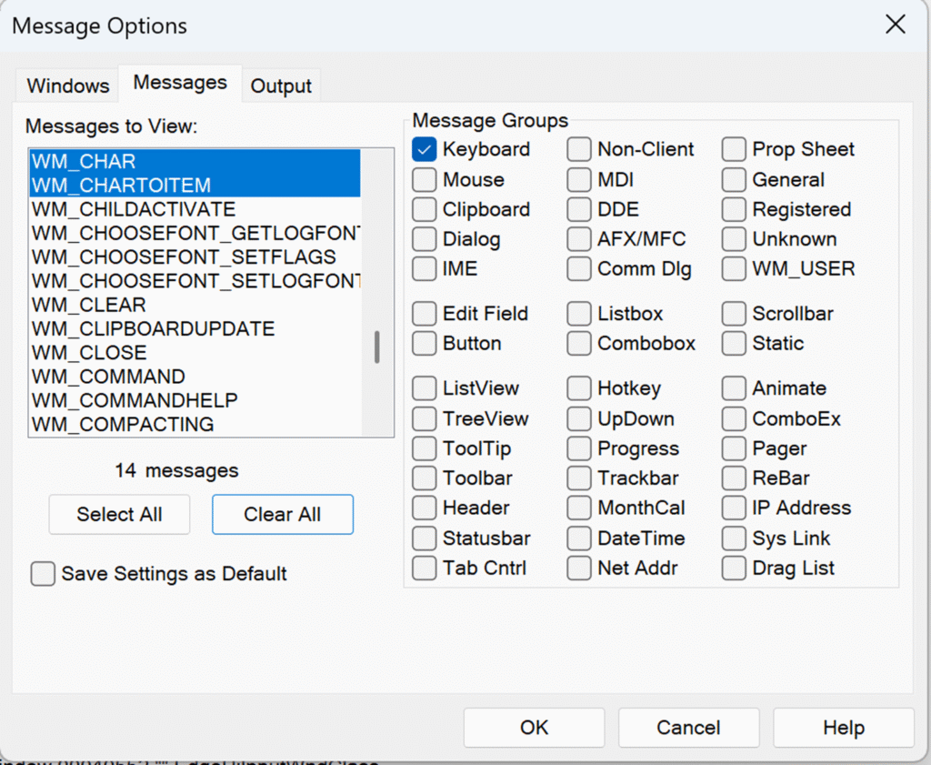The height and width of the screenshot is (765, 931).
Task: Enable the Mouse message group checkbox
Action: coord(425,180)
